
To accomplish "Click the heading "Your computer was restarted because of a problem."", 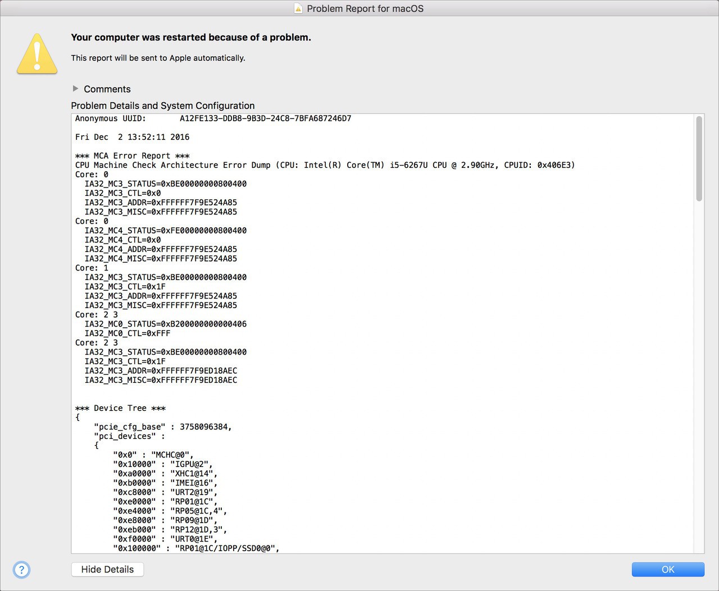I will point(191,38).
